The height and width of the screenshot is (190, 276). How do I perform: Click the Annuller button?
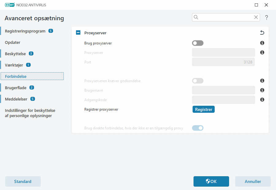(253, 181)
